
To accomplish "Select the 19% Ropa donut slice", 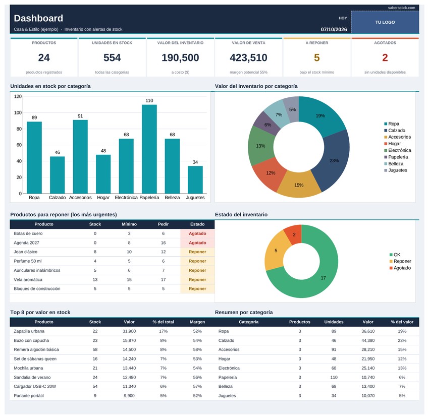I will (x=320, y=115).
